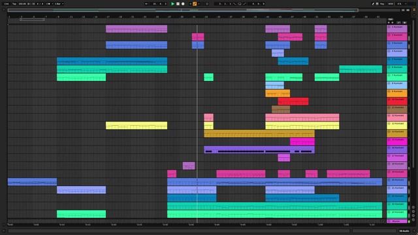Unfold track 13 Kontakt
The width and height of the screenshot is (418, 235).
[389, 123]
